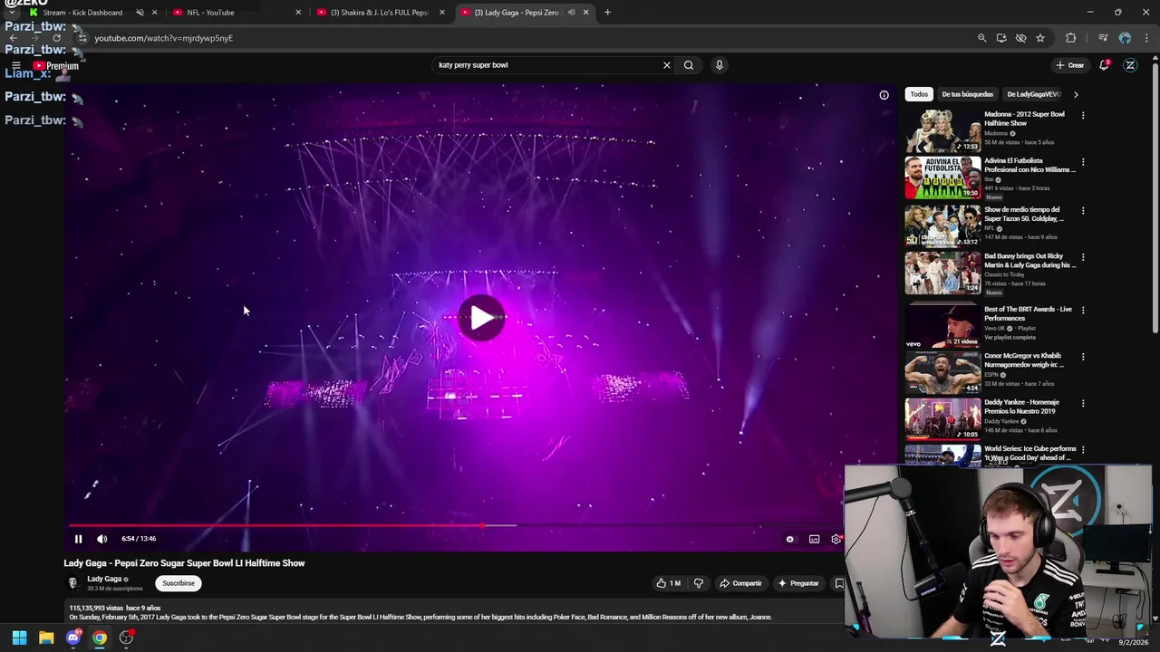The width and height of the screenshot is (1160, 652).
Task: Start voice search with the microphone icon
Action: point(720,65)
